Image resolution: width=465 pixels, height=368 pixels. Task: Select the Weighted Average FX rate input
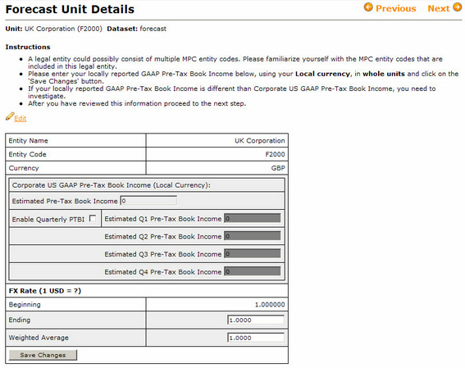coord(256,338)
